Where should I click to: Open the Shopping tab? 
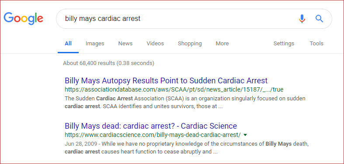coord(190,44)
